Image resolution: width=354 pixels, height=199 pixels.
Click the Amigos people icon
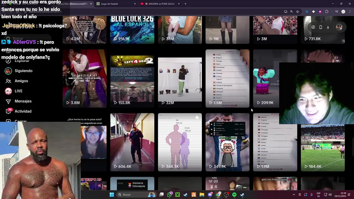point(8,81)
